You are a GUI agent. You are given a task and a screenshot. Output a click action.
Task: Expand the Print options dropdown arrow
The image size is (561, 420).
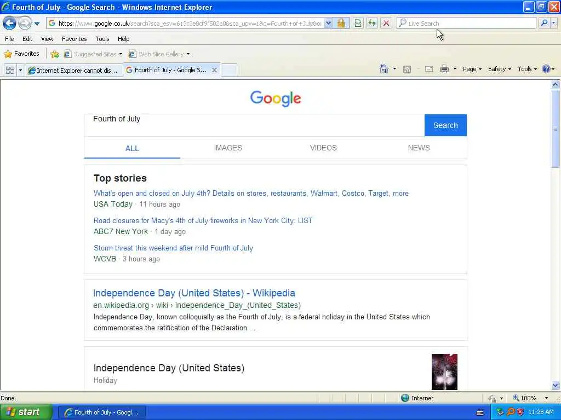pos(455,69)
